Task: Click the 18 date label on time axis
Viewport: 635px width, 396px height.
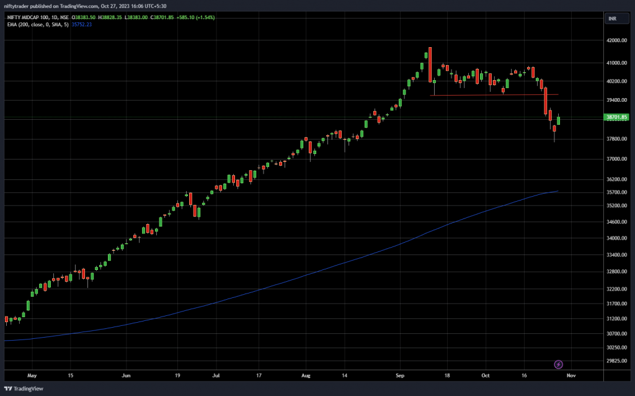Action: (447, 376)
